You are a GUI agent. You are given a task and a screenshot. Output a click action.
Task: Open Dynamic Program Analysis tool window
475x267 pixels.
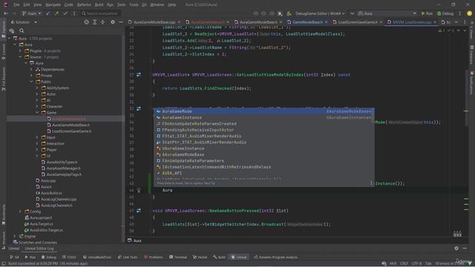pos(275,257)
